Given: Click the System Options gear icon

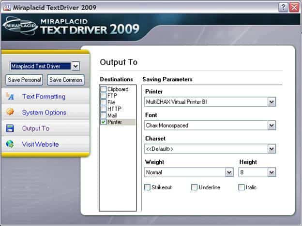Looking at the screenshot, I should [x=10, y=113].
